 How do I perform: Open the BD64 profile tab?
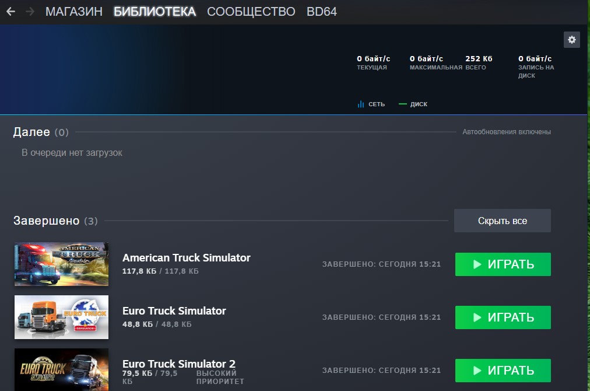322,12
